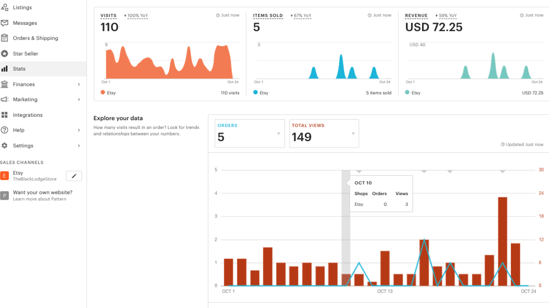
Task: Open Integrations in the sidebar
Action: point(27,115)
